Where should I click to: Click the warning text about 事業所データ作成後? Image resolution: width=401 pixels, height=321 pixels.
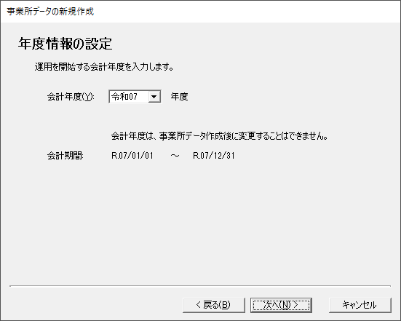(220, 136)
